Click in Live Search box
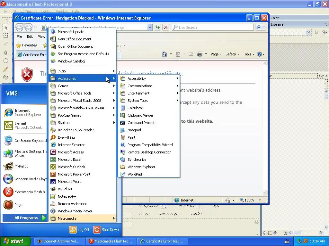 213,28
